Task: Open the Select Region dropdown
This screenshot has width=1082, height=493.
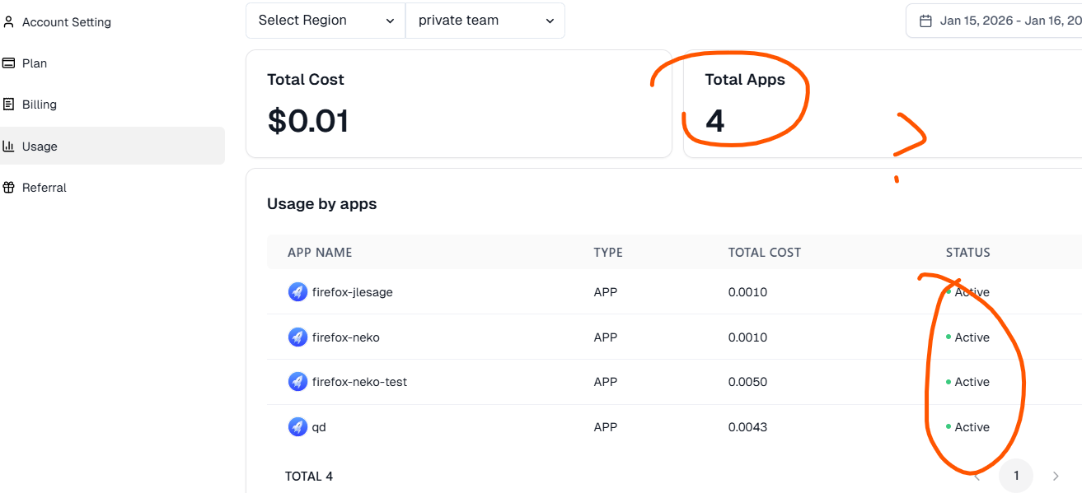Action: click(326, 21)
